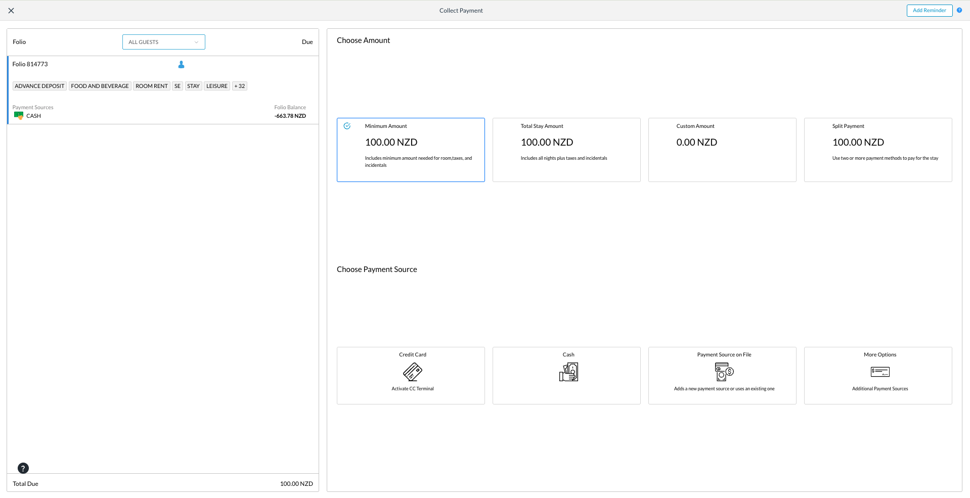
Task: Click the FOOD AND BEVERAGE tag
Action: [100, 86]
